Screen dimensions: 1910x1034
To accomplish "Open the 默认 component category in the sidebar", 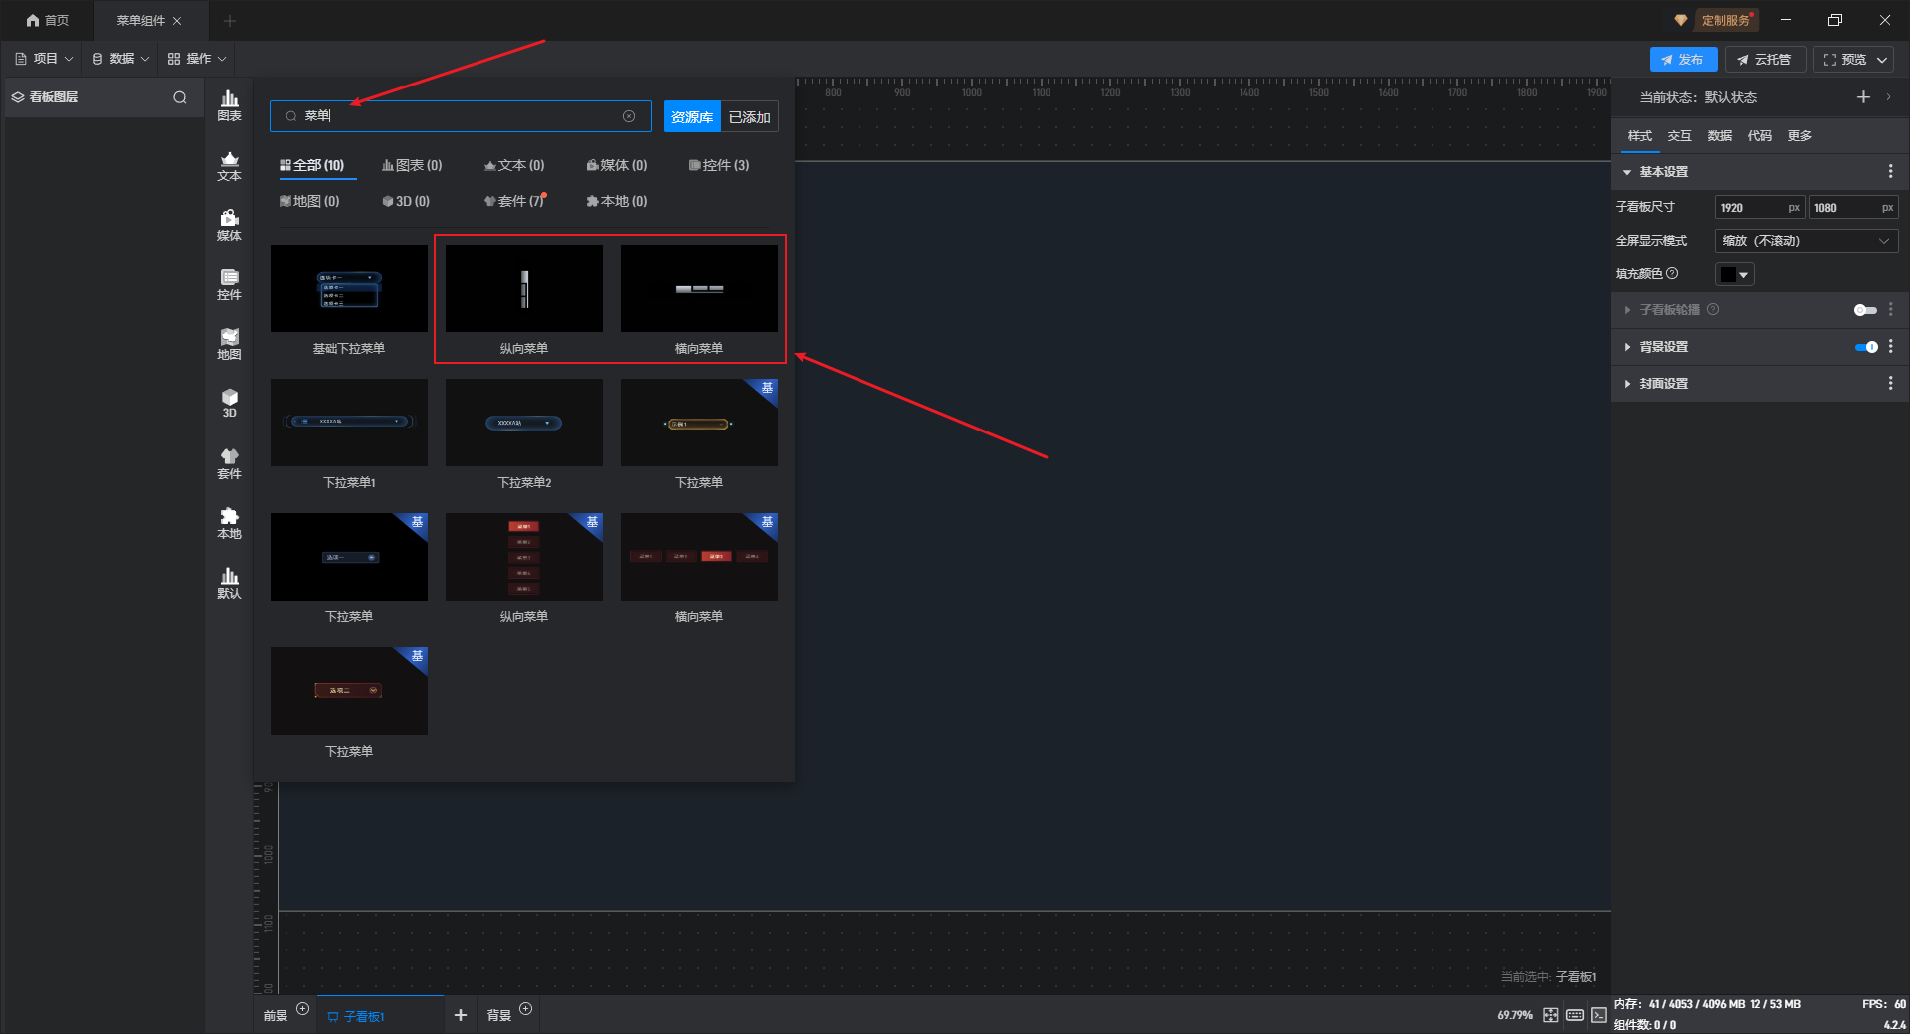I will tap(229, 584).
